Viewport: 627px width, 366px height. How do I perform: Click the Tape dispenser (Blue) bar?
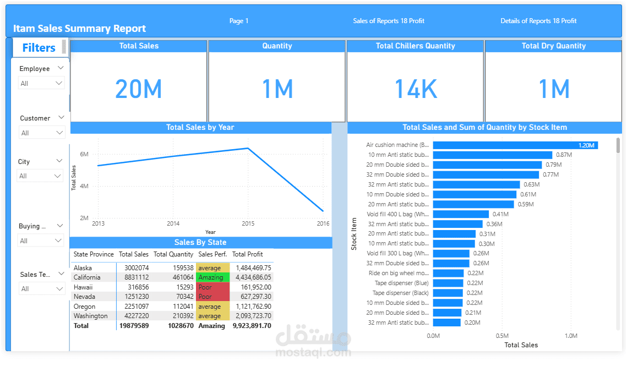448,283
